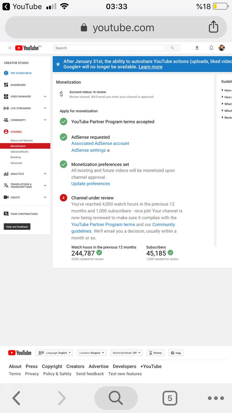The height and width of the screenshot is (413, 232).
Task: Expand the Create chevron
Action: 45,198
